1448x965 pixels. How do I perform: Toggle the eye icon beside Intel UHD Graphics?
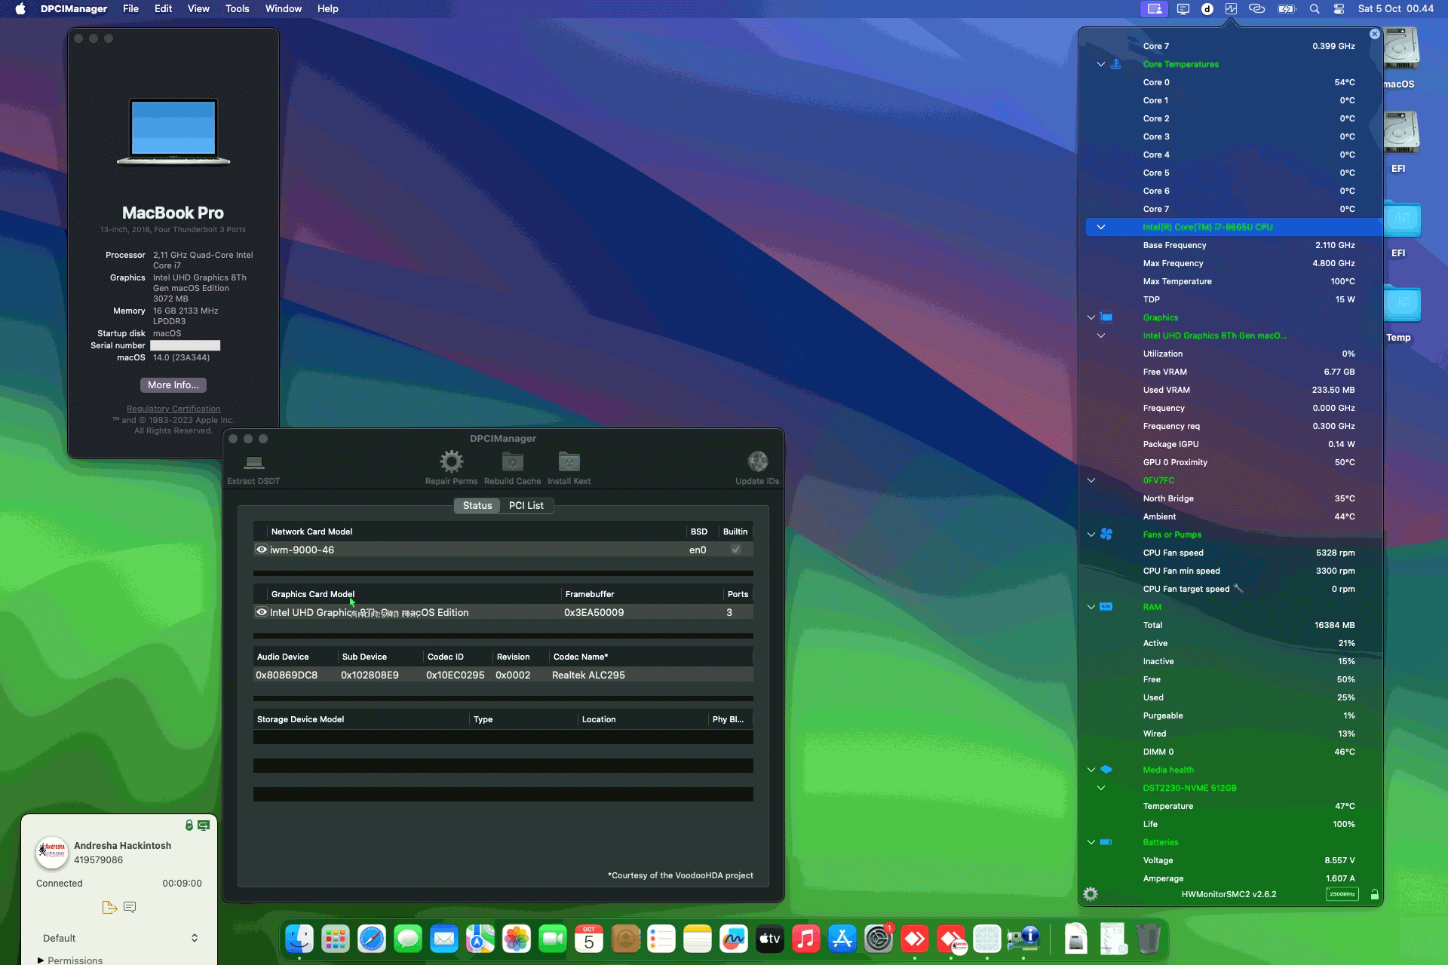[x=262, y=612]
